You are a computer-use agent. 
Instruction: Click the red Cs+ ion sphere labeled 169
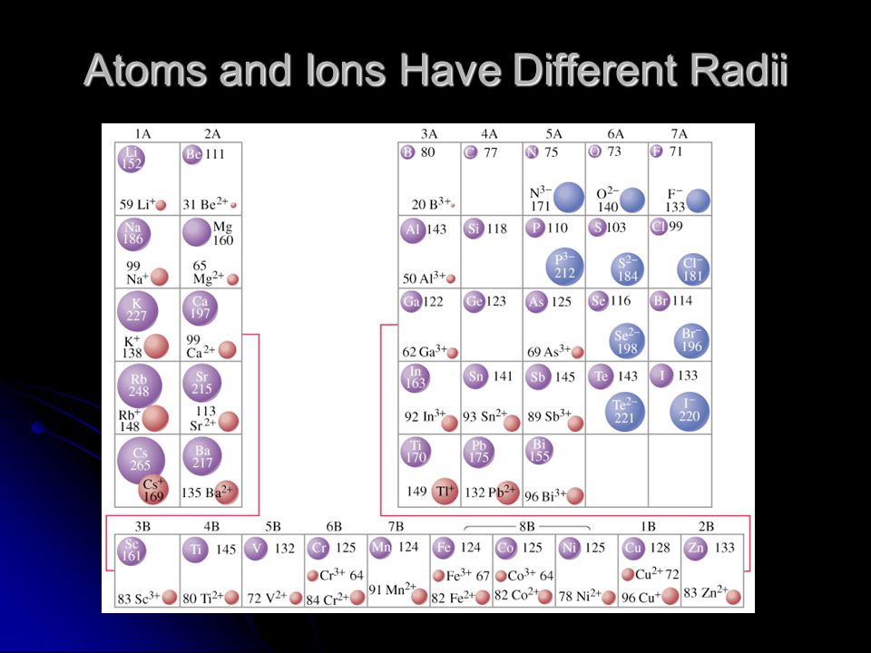point(153,490)
